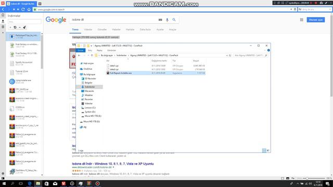Expand the Explorer ribbon chevron
Screen dimensions: 333x187
point(265,50)
